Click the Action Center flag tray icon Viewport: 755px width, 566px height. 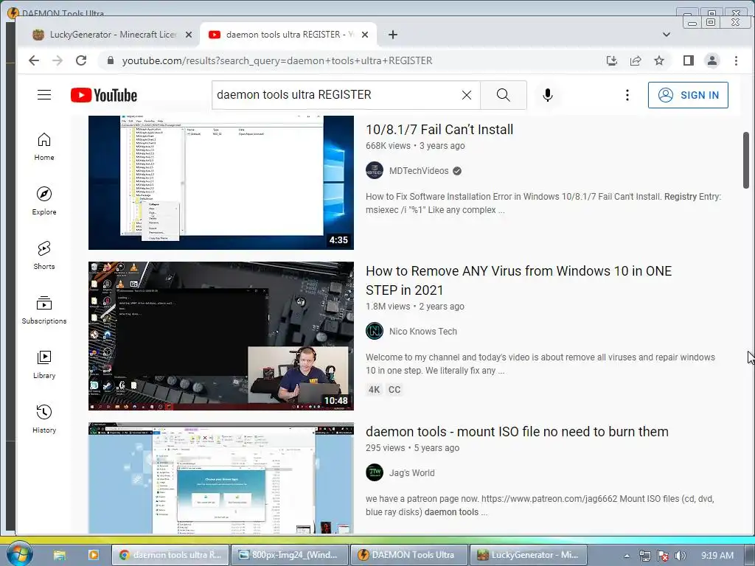(x=663, y=556)
